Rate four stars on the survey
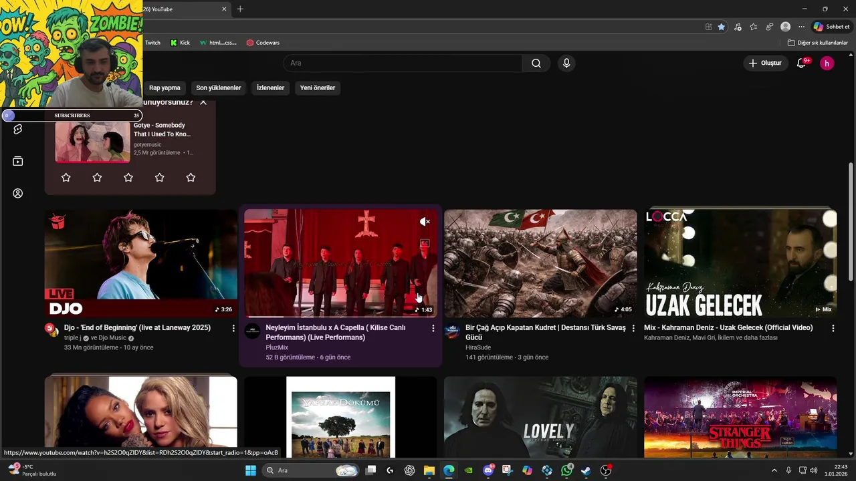 (x=159, y=177)
